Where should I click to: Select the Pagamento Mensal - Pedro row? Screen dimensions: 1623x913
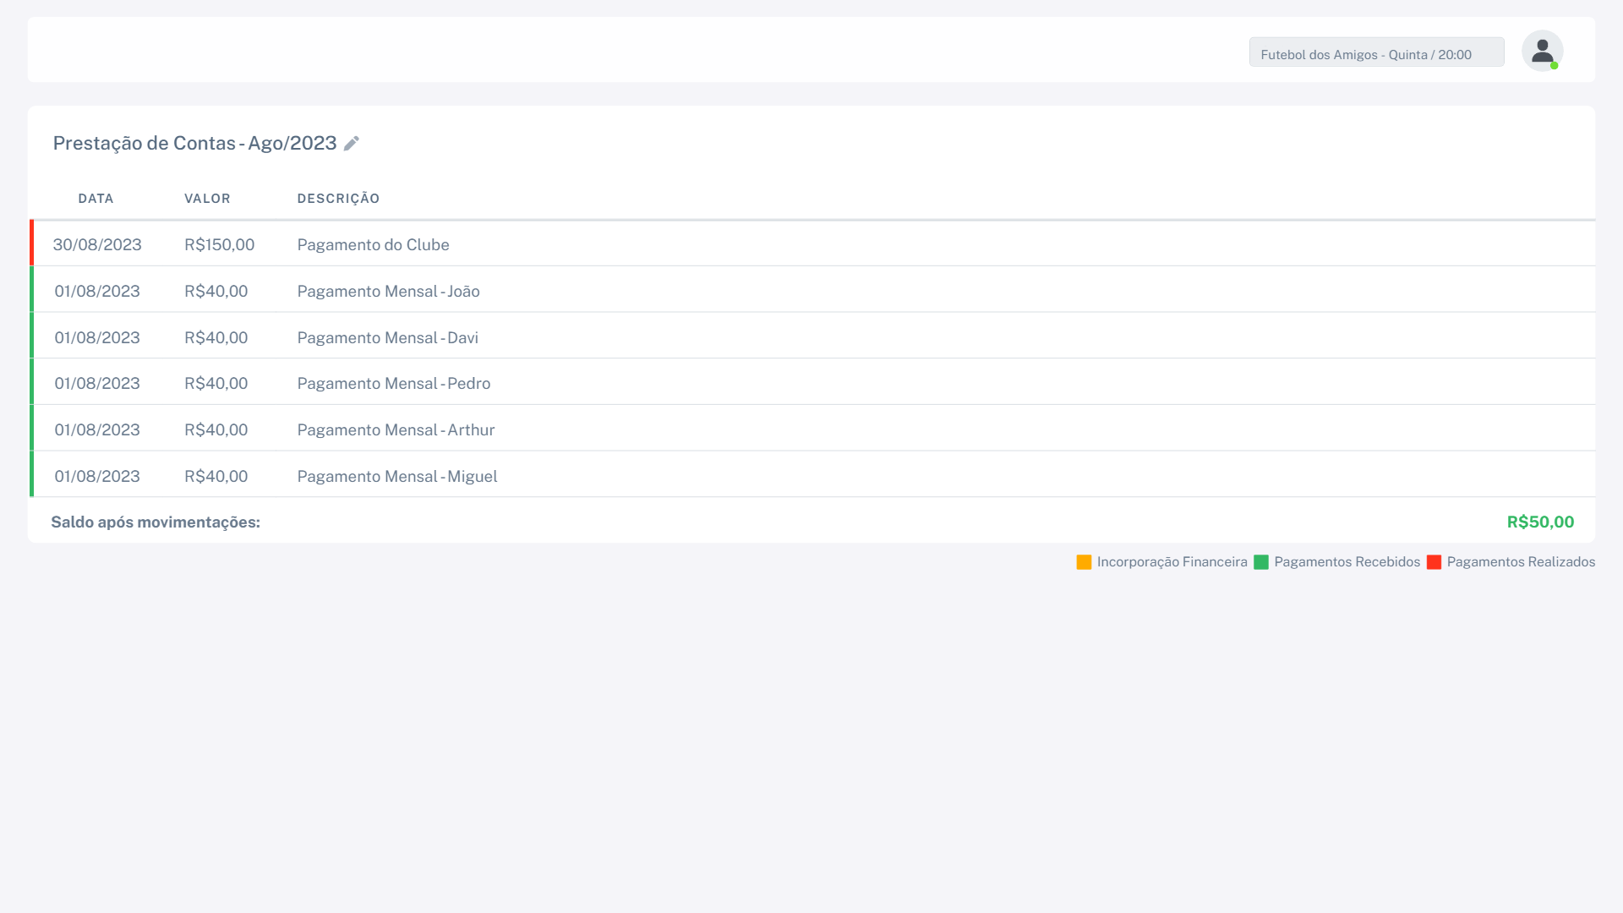click(x=393, y=384)
